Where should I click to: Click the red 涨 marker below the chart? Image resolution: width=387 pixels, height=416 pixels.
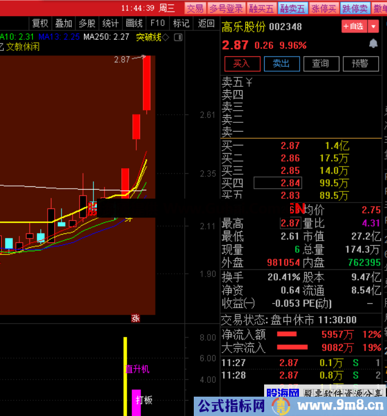(135, 318)
